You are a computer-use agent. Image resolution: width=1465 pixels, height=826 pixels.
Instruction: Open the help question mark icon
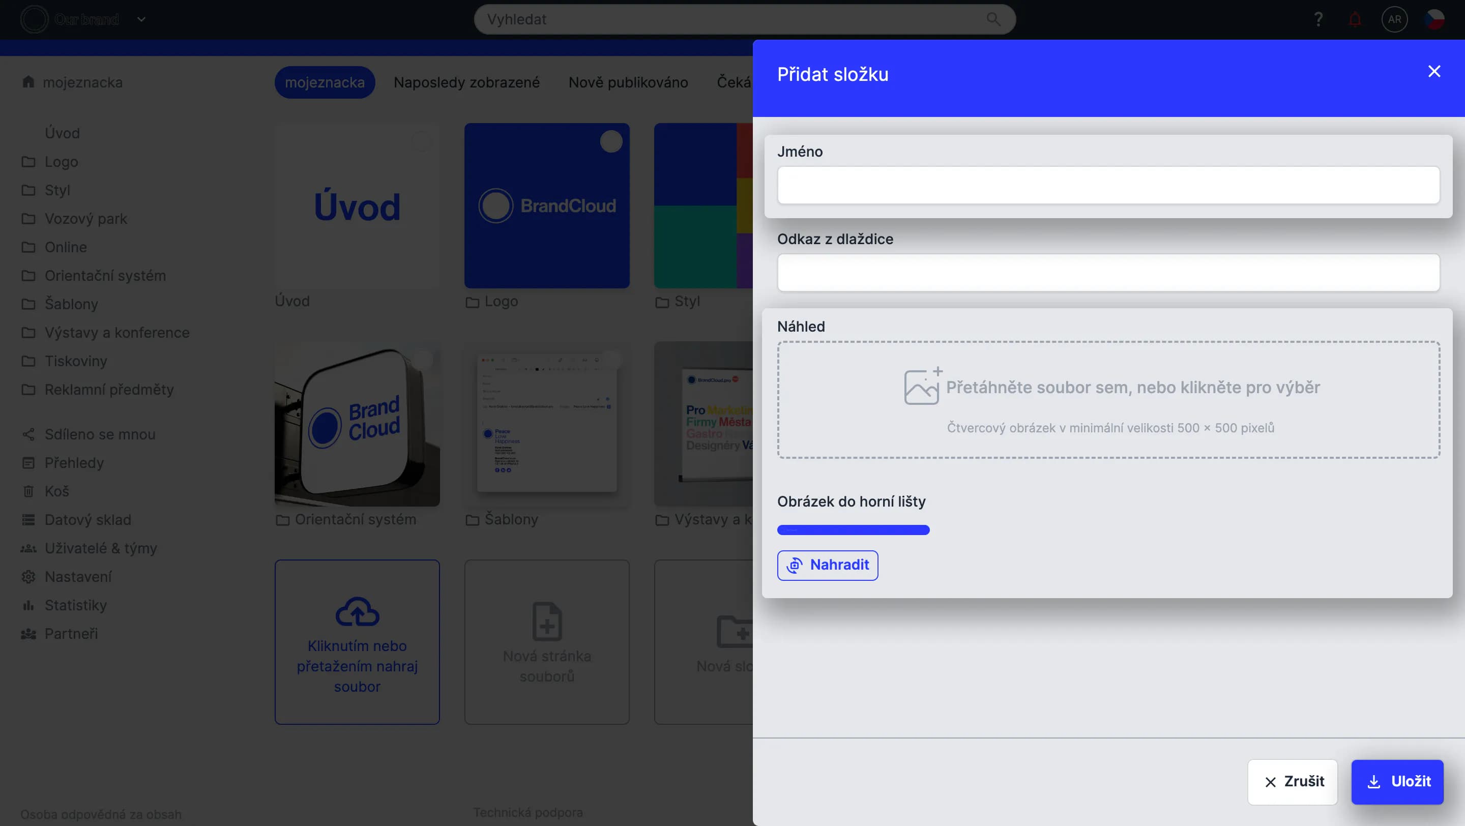[1317, 19]
